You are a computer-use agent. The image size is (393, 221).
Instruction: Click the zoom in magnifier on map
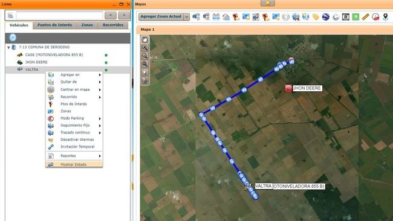[x=145, y=48]
